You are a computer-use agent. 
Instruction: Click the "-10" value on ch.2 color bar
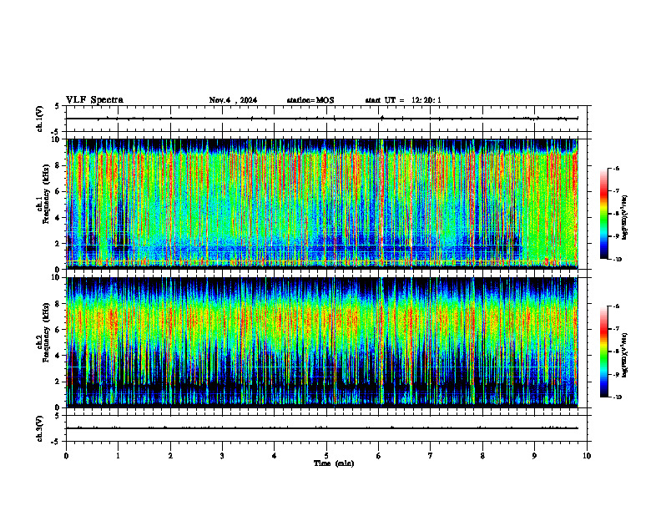[x=618, y=397]
